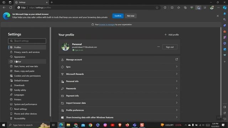The height and width of the screenshot is (128, 228).
Task: Expand the Payment info row
Action: [x=119, y=96]
